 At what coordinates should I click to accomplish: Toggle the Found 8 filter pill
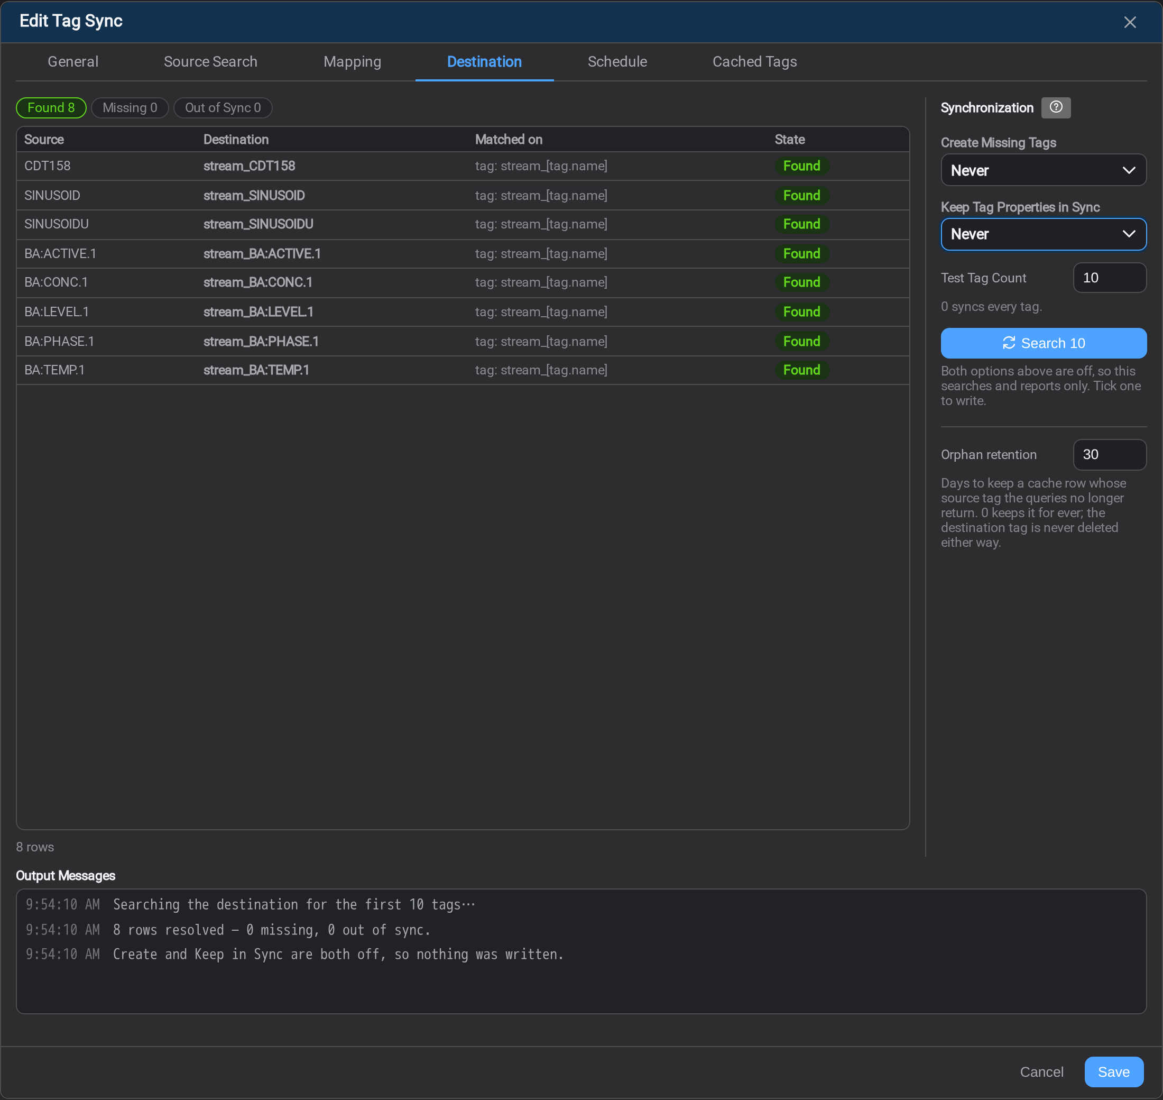(x=51, y=107)
